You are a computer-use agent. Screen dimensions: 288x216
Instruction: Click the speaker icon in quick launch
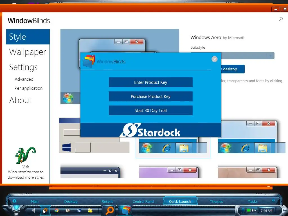33,210
